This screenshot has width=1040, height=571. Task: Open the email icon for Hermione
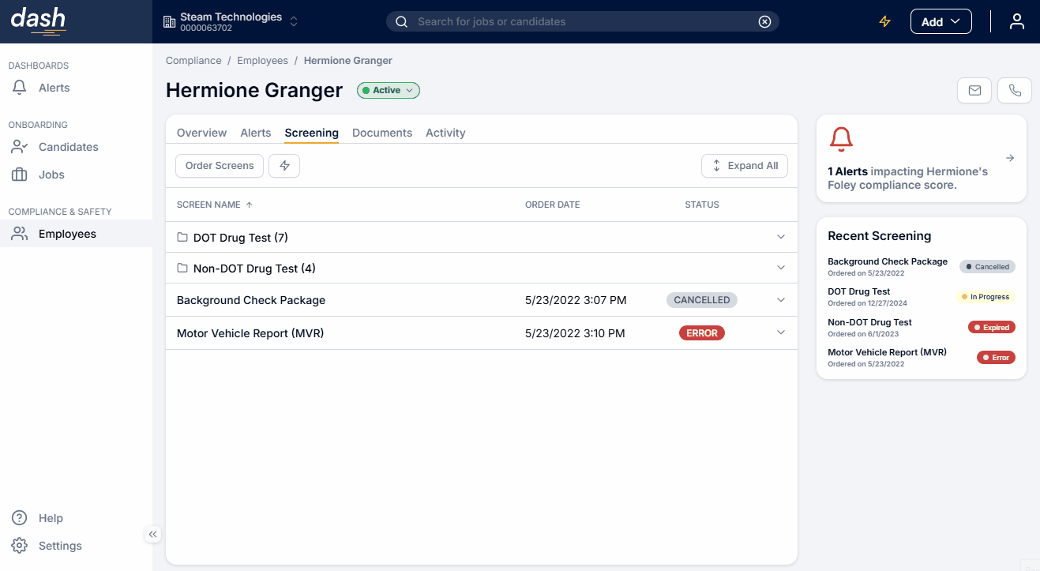[x=974, y=90]
